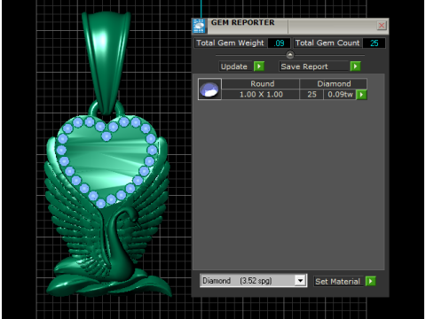Click the Save Report label
Screen dimensions: 426x319
pos(313,66)
